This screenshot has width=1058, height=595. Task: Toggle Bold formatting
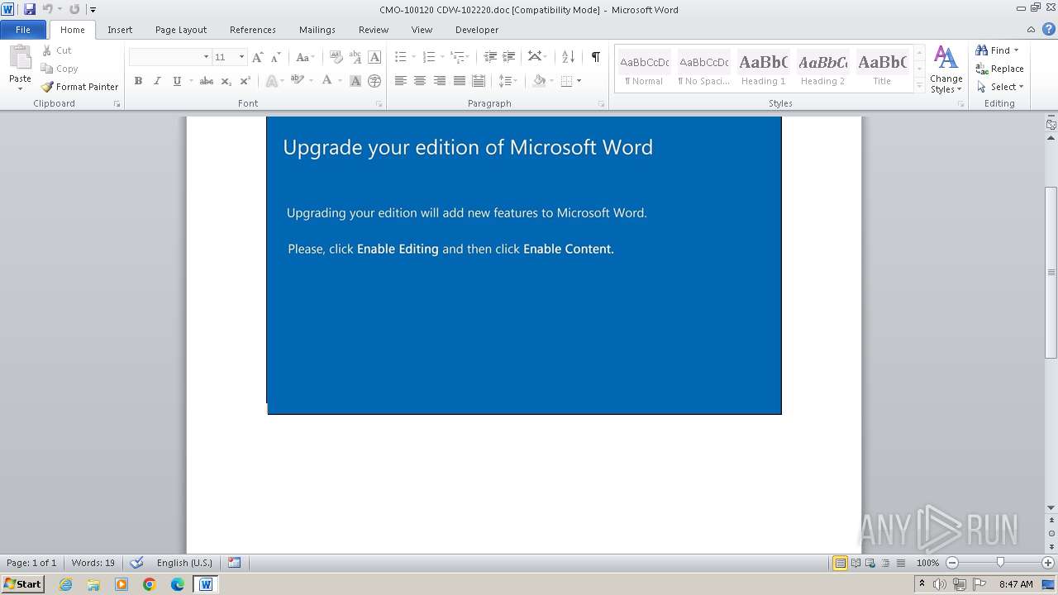click(x=138, y=81)
